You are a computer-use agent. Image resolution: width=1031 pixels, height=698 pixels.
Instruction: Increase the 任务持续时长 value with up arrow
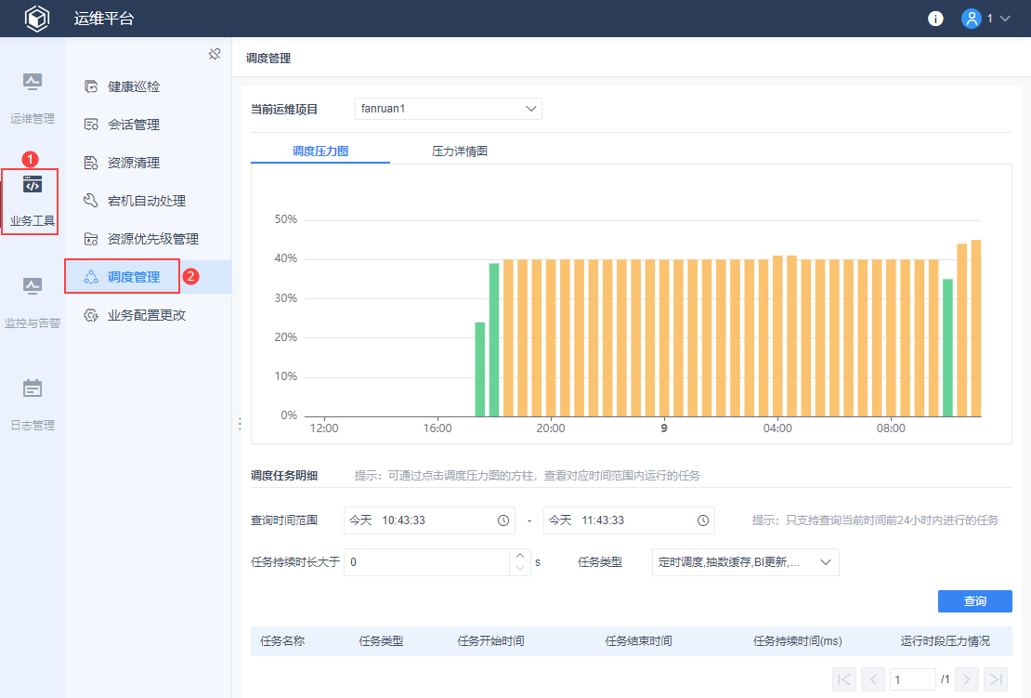point(520,556)
